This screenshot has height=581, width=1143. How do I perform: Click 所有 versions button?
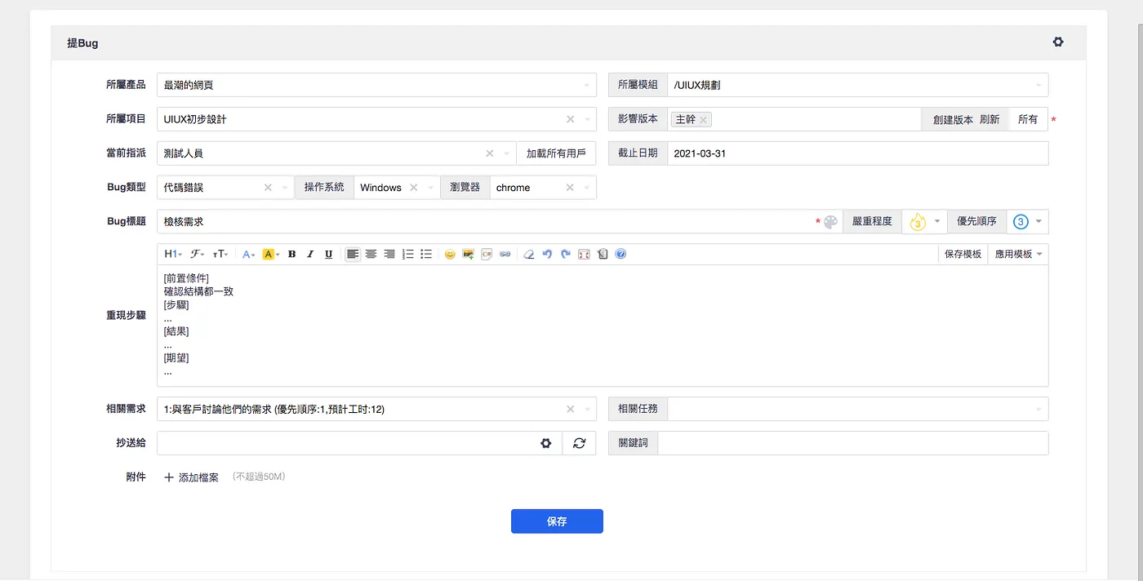(x=1028, y=119)
